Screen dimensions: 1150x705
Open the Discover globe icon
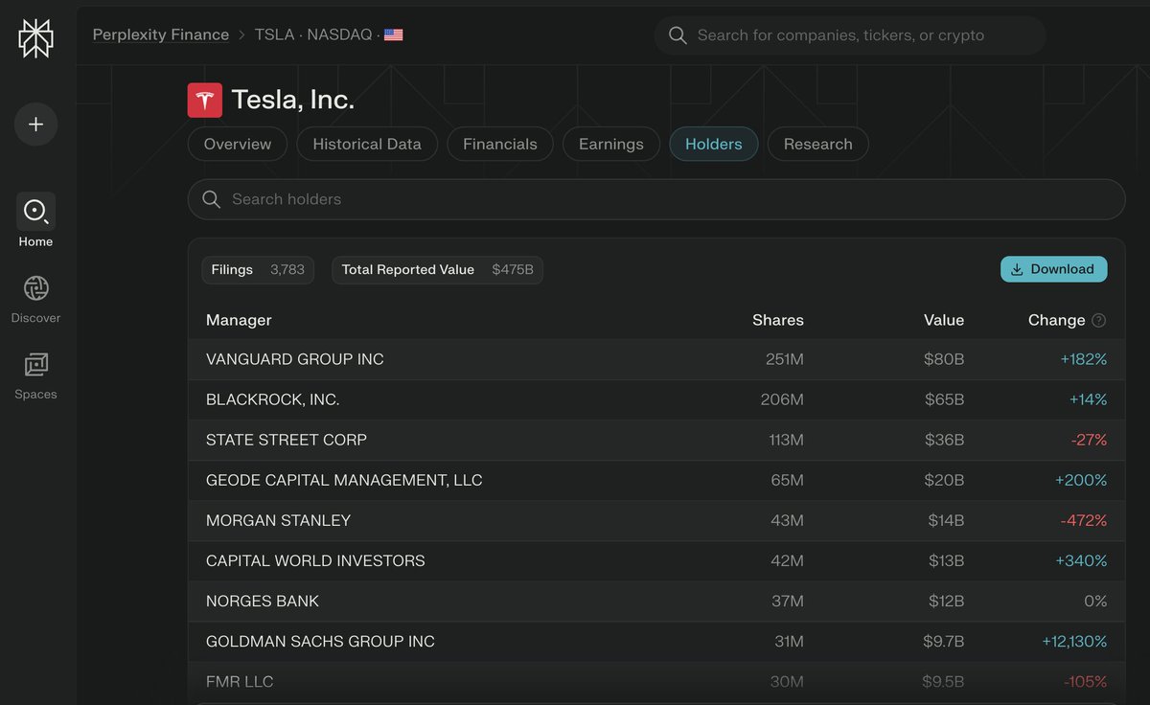click(35, 288)
